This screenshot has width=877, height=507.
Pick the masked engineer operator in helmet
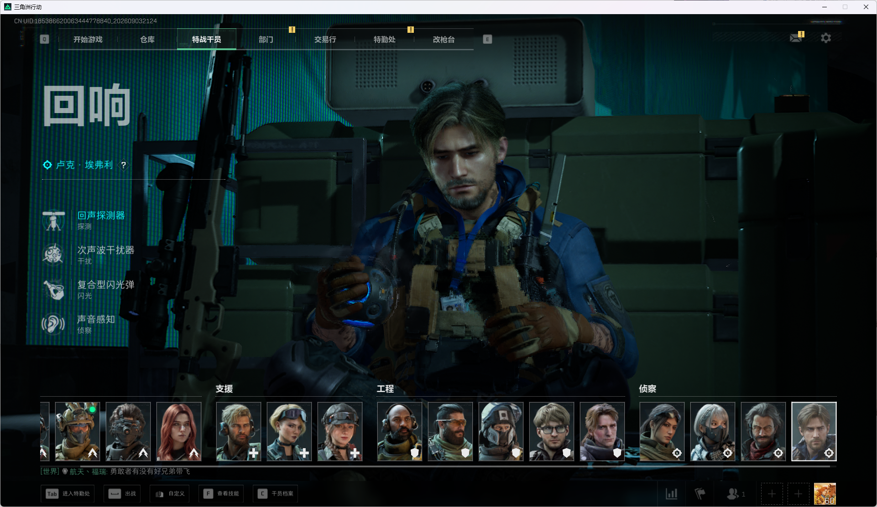click(501, 431)
